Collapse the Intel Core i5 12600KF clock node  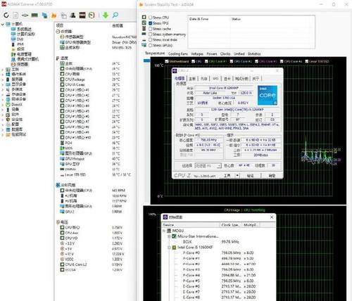pos(169,248)
